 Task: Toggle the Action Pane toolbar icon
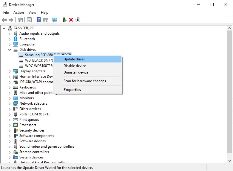pos(46,20)
